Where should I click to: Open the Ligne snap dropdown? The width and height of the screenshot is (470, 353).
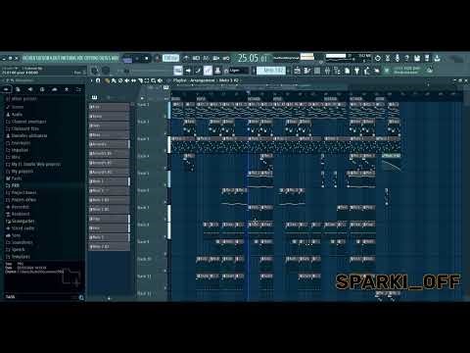tap(239, 71)
